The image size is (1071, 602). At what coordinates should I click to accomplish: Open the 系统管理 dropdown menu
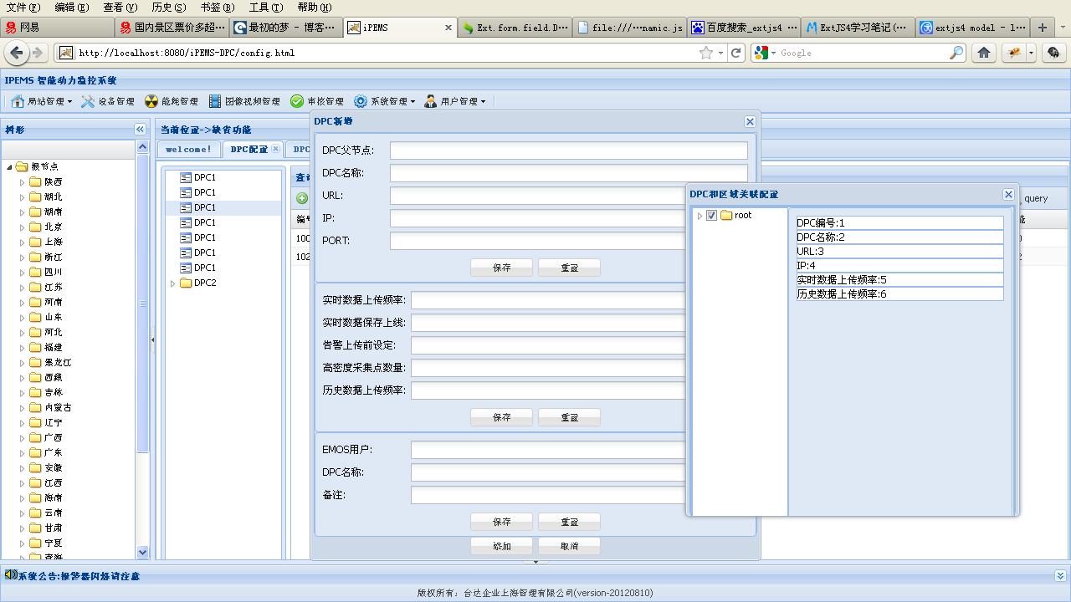point(384,101)
